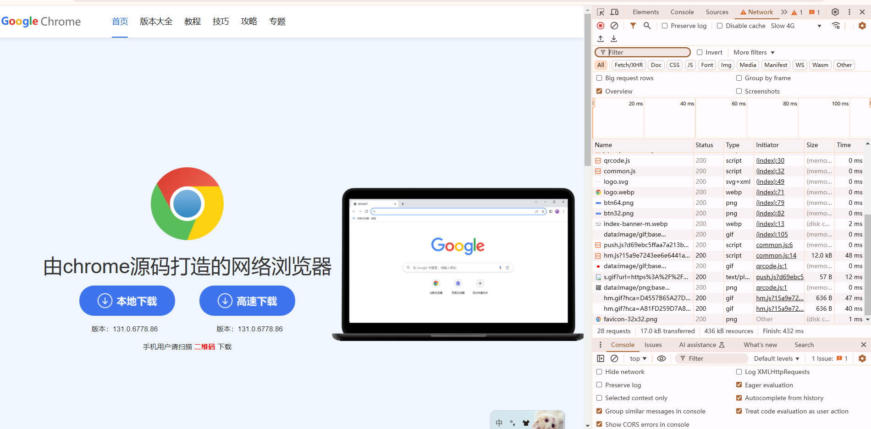This screenshot has width=871, height=429.
Task: Uncheck Eager evaluation
Action: pos(739,385)
